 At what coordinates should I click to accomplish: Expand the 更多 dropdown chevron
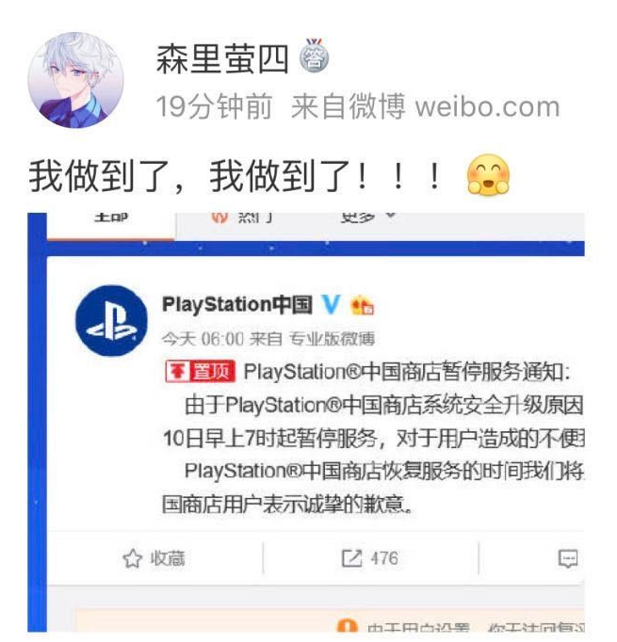[390, 216]
